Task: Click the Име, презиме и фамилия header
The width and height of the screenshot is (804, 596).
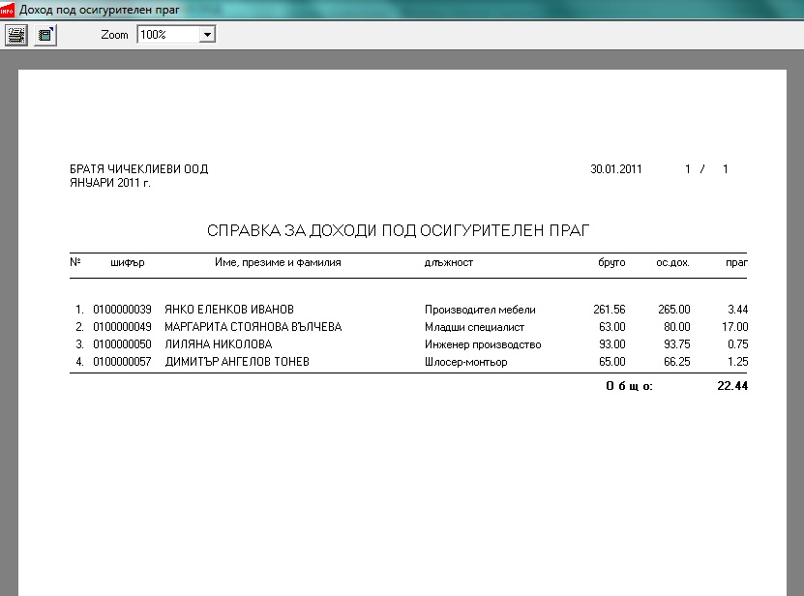Action: (x=278, y=262)
